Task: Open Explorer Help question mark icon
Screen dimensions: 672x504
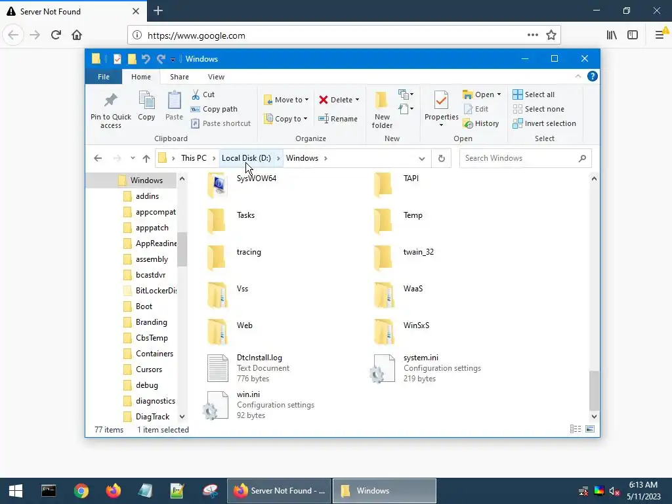Action: [593, 76]
